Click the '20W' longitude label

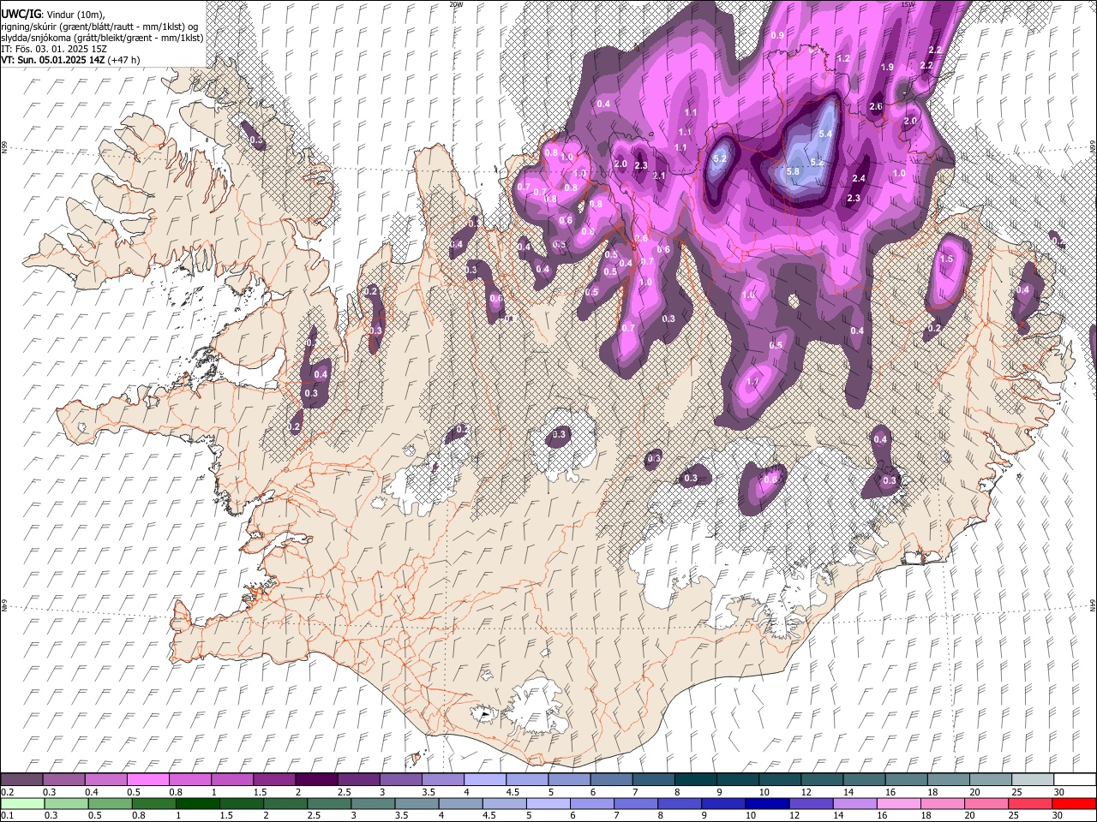click(x=456, y=4)
